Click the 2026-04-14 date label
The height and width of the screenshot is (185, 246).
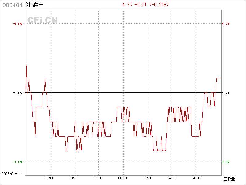[11, 174]
